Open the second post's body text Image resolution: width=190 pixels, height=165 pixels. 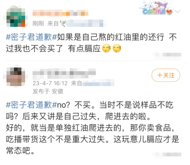pos(92,128)
